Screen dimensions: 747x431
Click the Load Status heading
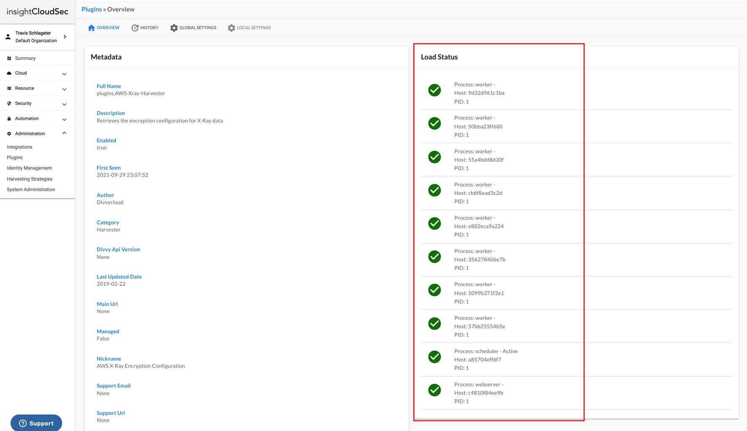[x=439, y=57]
